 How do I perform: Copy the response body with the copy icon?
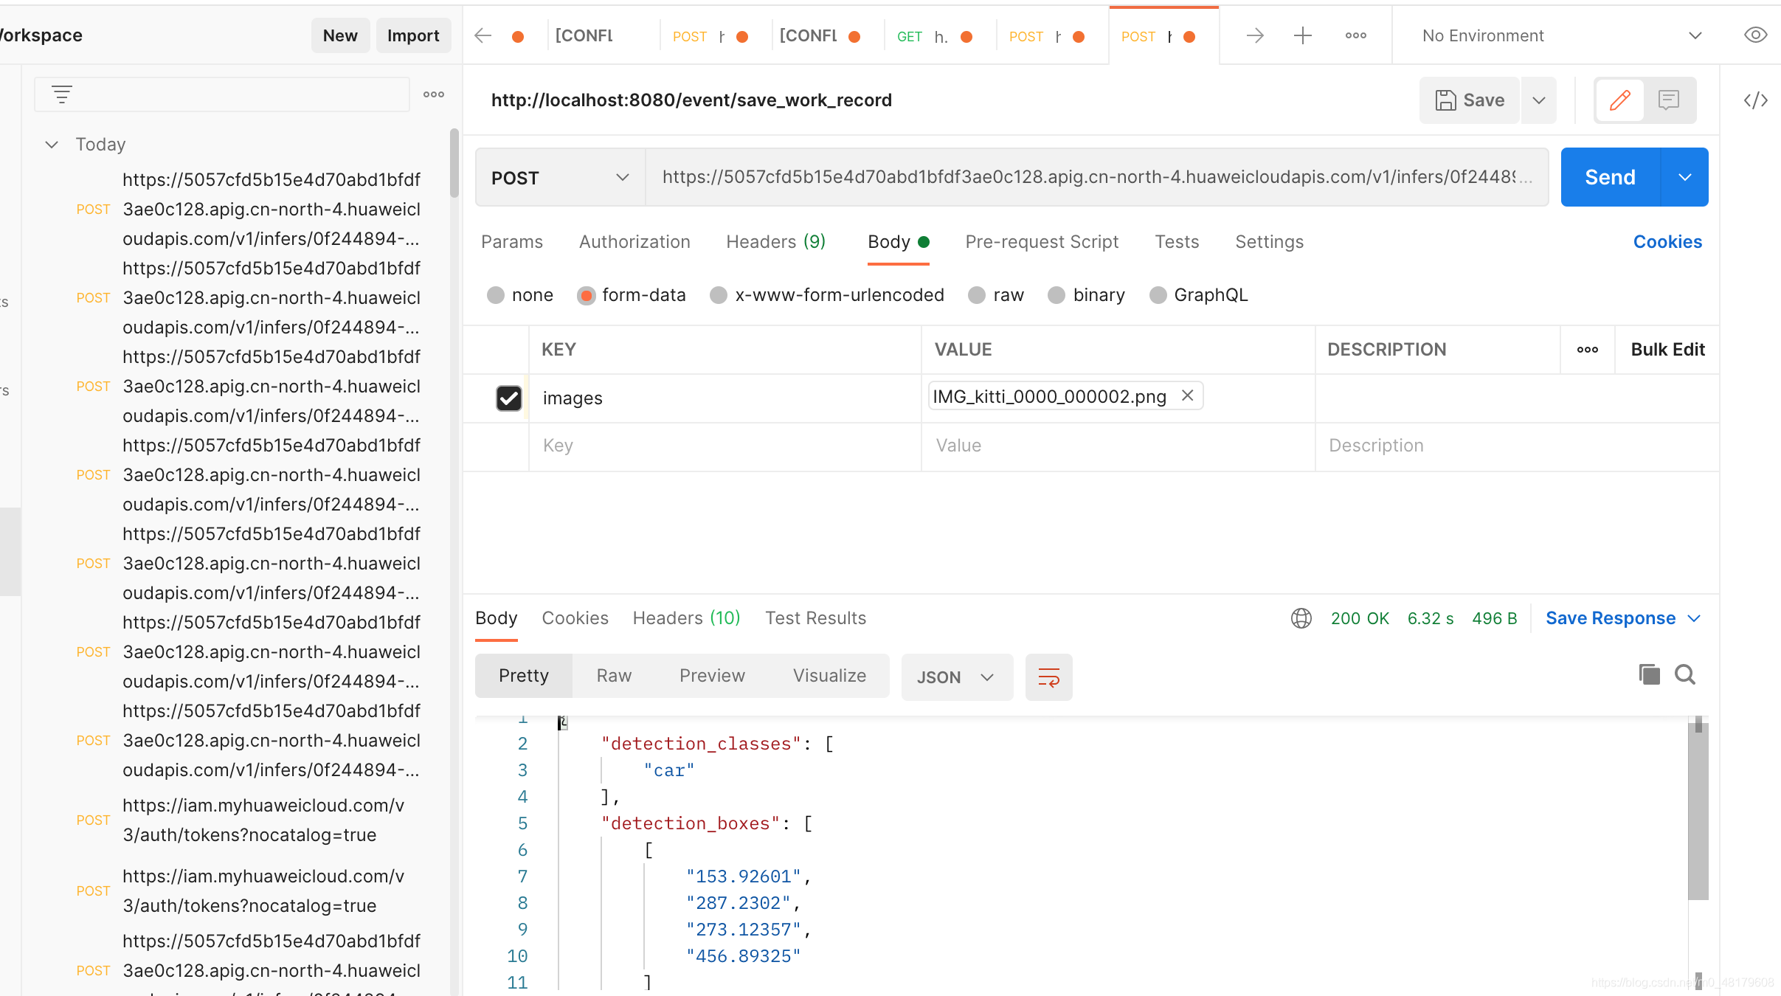tap(1649, 674)
